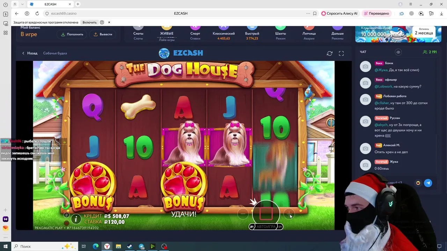Viewport: 447px width, 251px height.
Task: Open the purple M app in sidebar
Action: [x=6, y=219]
